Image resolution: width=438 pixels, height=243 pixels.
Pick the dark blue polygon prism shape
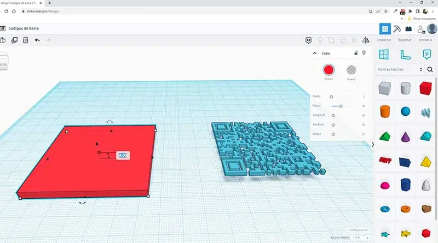[x=405, y=185]
